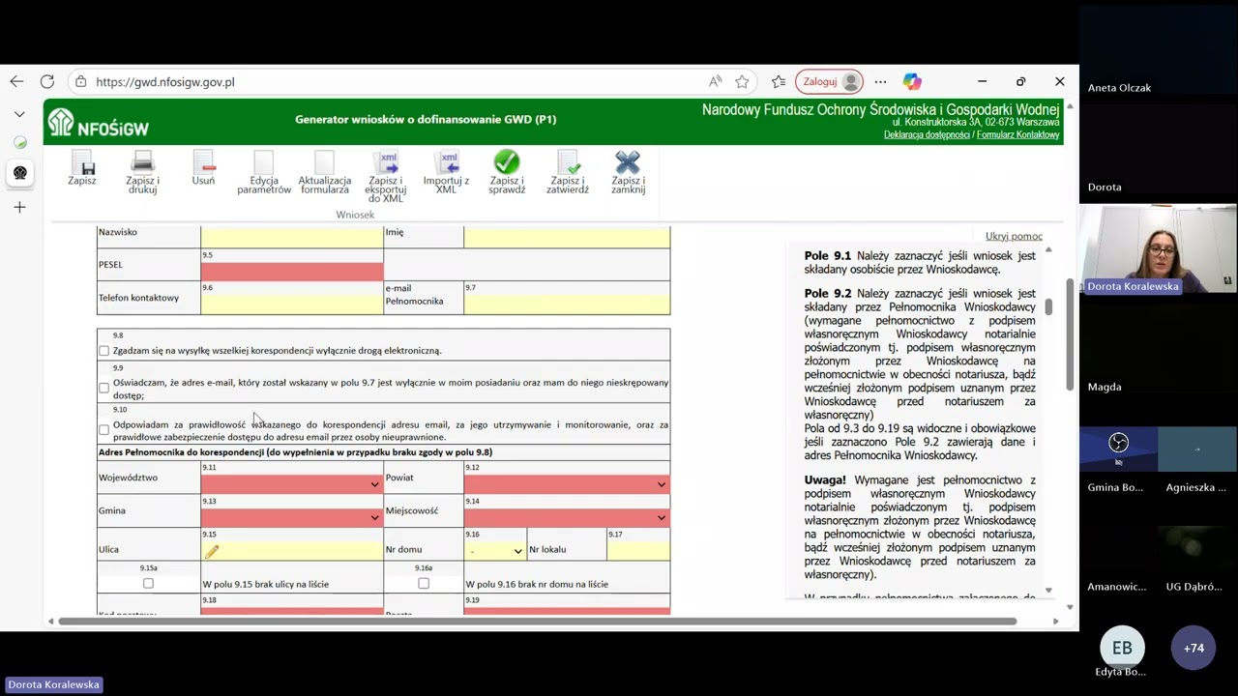Image resolution: width=1238 pixels, height=696 pixels.
Task: Click the Zapisz i zamknij cross icon
Action: click(628, 162)
